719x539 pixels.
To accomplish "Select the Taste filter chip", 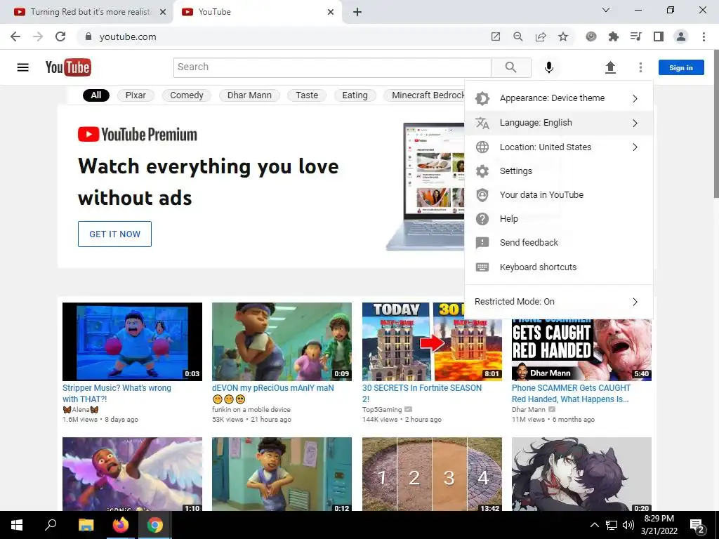I will (x=307, y=95).
